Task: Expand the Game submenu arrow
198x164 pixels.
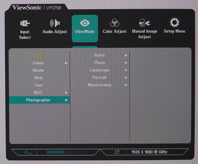Action: pos(66,63)
